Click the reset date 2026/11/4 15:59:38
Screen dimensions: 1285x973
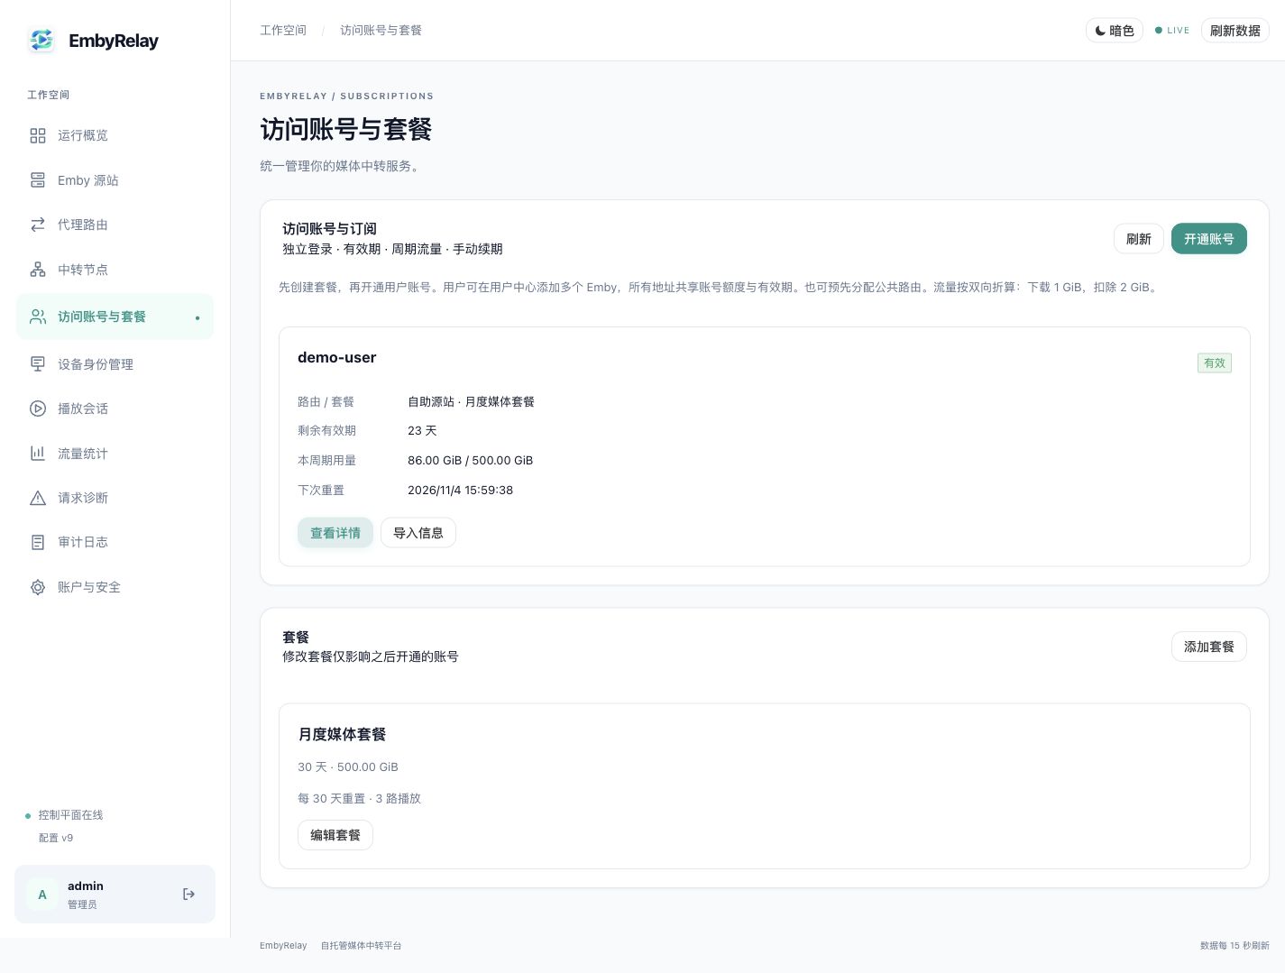pos(460,491)
